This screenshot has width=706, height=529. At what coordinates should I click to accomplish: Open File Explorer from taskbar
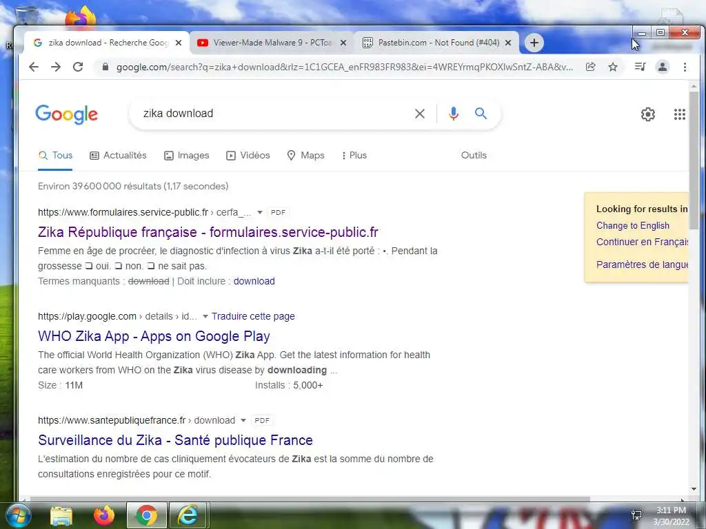coord(61,516)
